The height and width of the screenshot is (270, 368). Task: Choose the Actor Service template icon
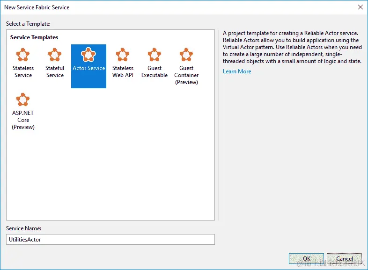[88, 55]
